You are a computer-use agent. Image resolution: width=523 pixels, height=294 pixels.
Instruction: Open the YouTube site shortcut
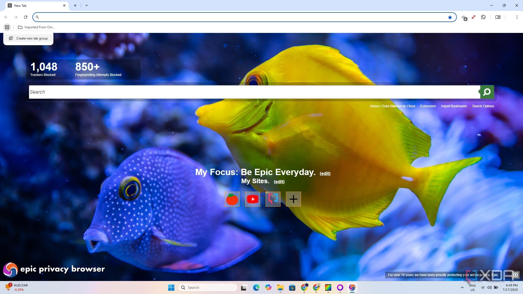[x=253, y=199]
